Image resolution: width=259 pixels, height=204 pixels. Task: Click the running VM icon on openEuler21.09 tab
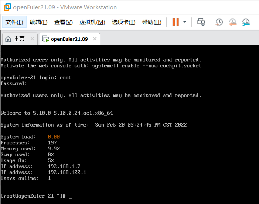45,39
